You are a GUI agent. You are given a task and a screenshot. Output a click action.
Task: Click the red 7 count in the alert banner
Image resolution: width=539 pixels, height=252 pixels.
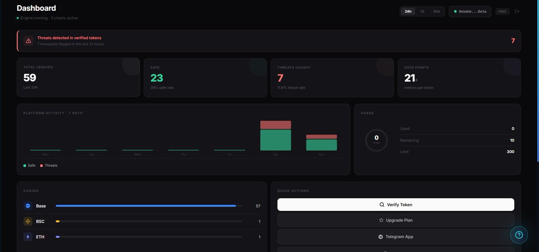tap(513, 41)
